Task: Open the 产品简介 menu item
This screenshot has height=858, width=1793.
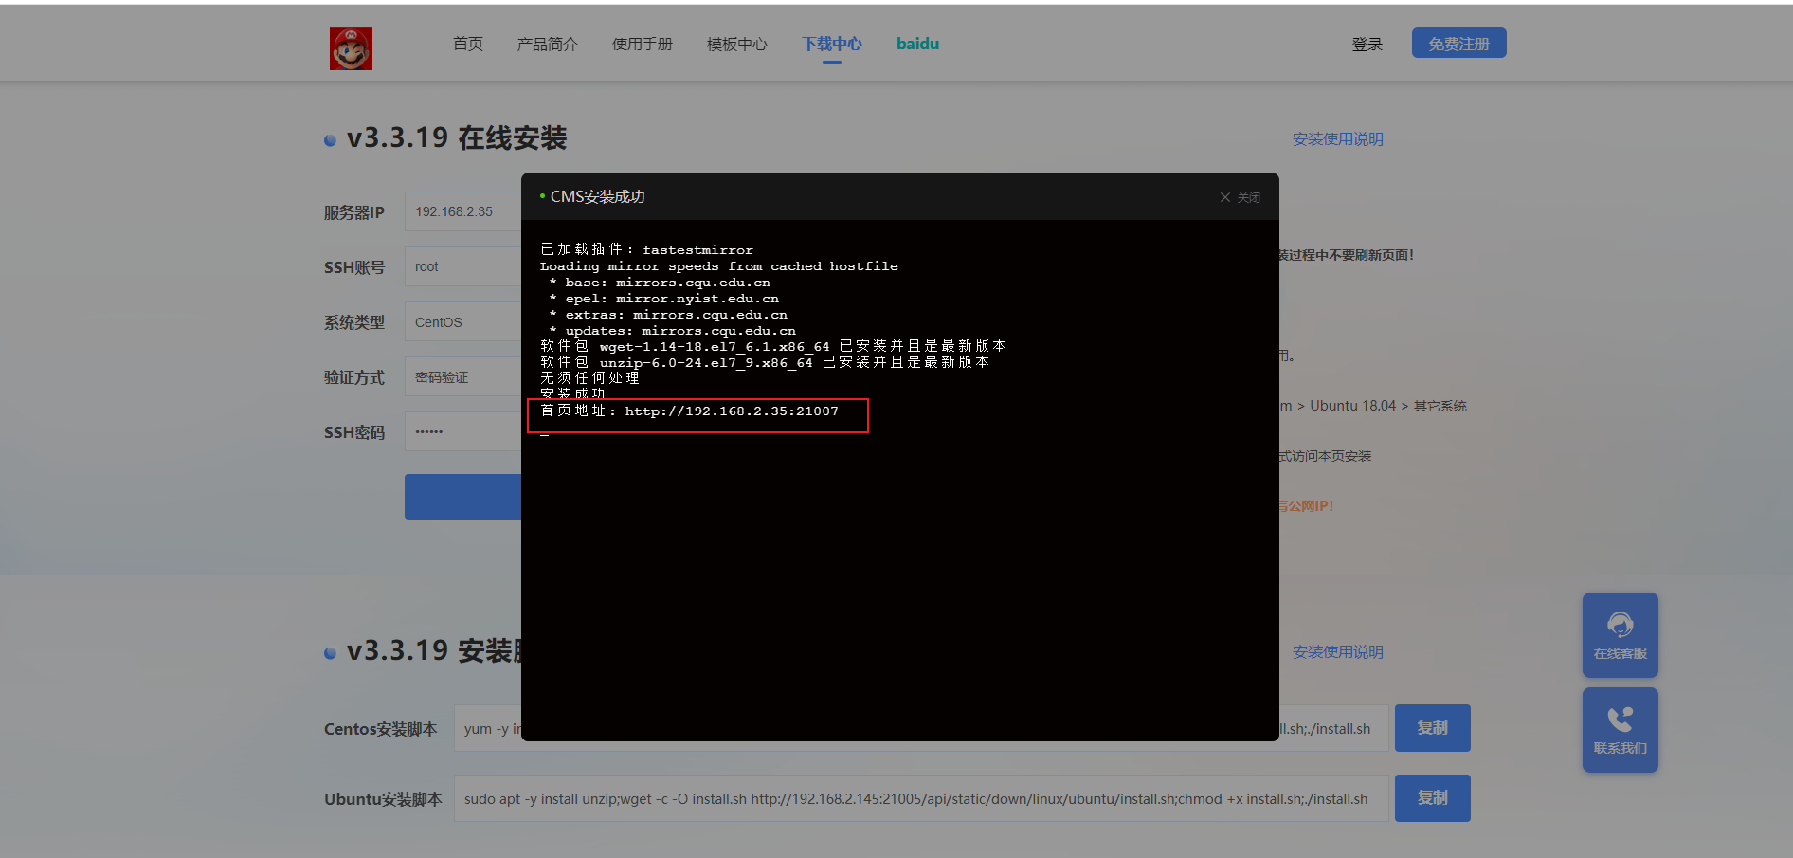Action: click(547, 44)
